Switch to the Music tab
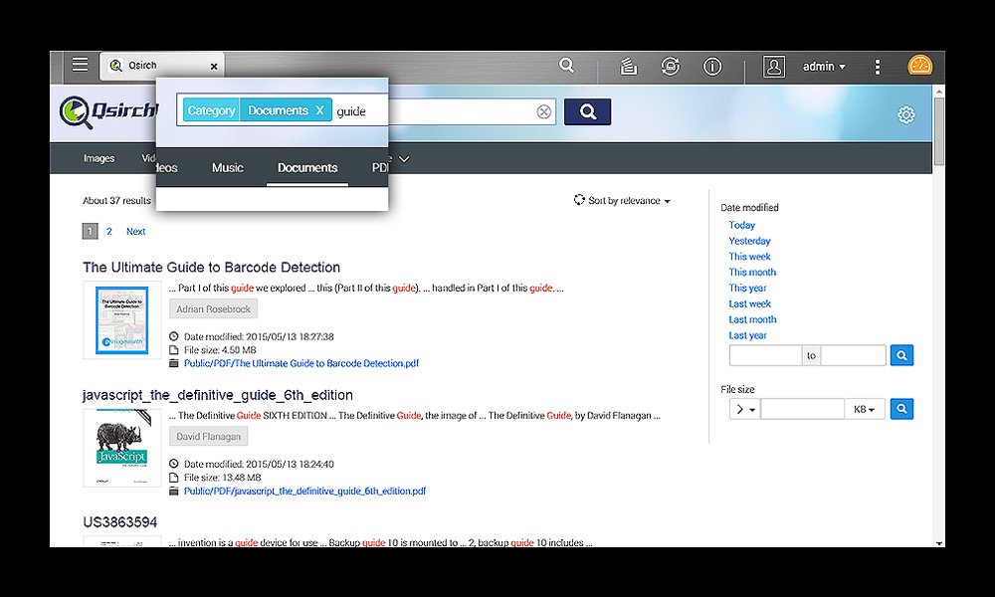The image size is (995, 597). [227, 167]
